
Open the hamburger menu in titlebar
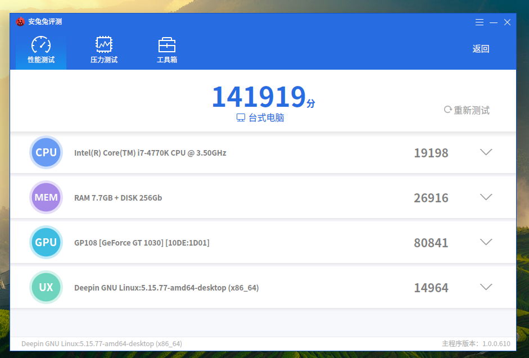coord(479,22)
